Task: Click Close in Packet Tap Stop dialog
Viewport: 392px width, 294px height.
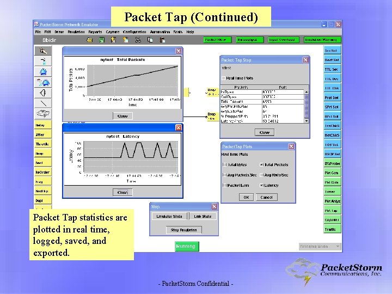Action: pyautogui.click(x=265, y=132)
